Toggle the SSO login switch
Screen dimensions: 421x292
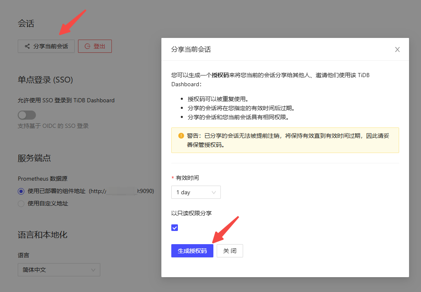click(x=27, y=115)
